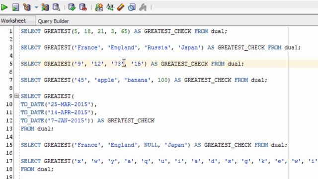Click 'apple' in the line 7 query
The height and width of the screenshot is (179, 318).
point(106,80)
